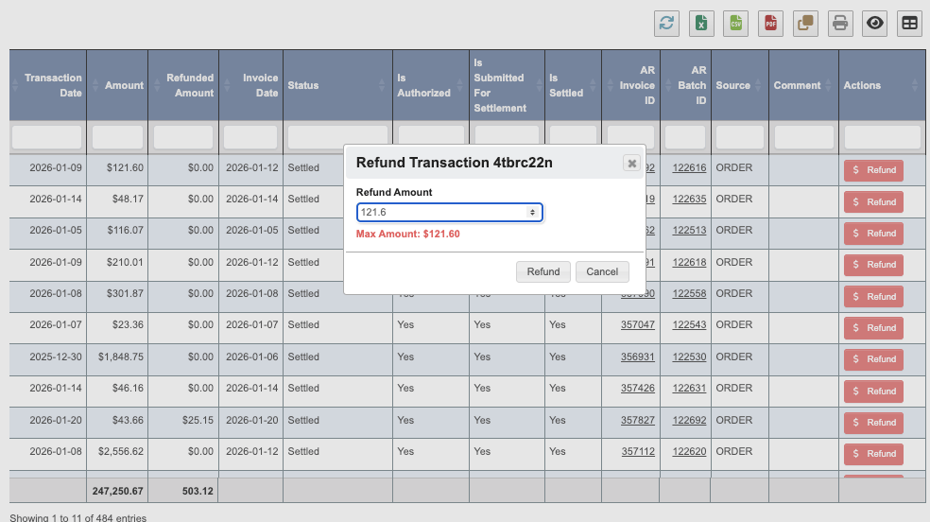930x522 pixels.
Task: Open AR Batch ID 122618 link
Action: [x=689, y=262]
